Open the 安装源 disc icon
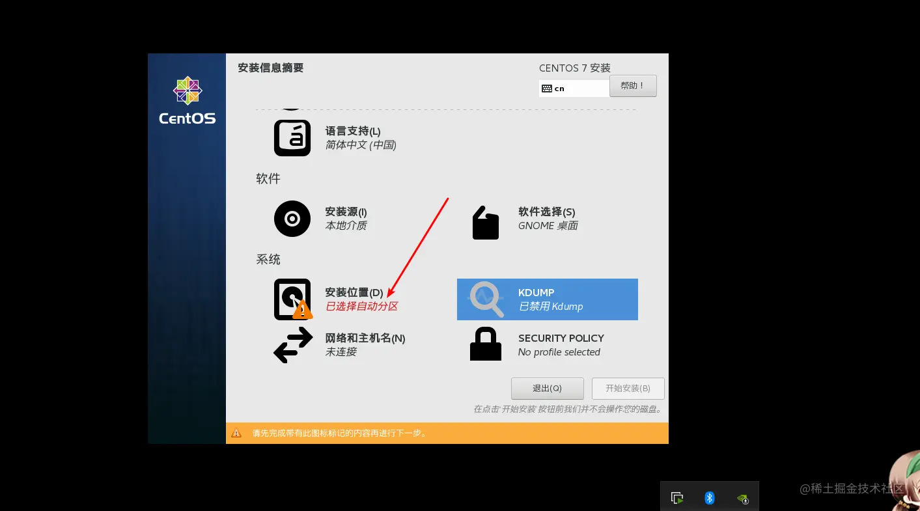This screenshot has height=511, width=920. click(x=292, y=219)
